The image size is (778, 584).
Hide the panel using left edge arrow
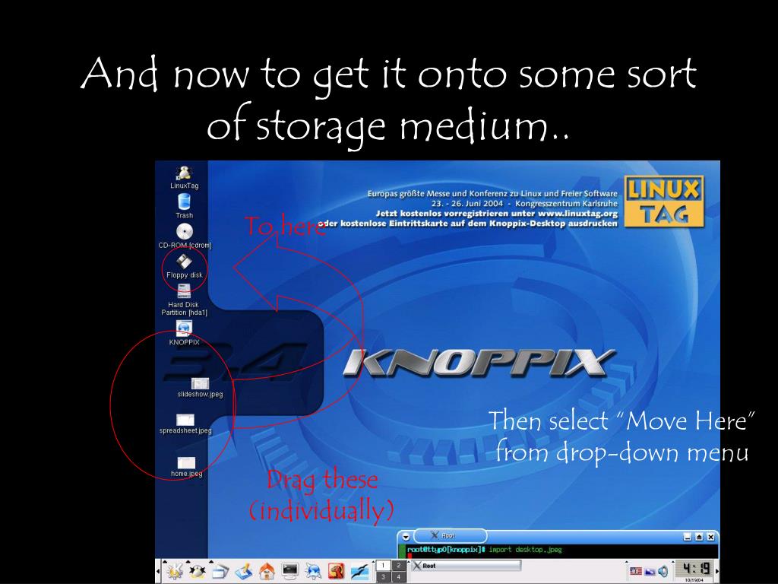pos(158,572)
